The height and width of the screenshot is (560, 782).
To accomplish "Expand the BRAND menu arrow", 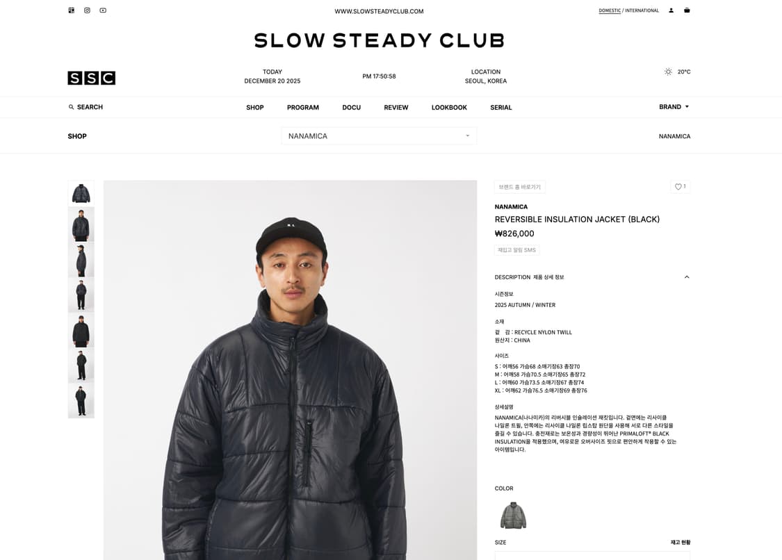I will coord(687,107).
